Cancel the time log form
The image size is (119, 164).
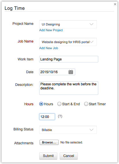pyautogui.click(x=69, y=156)
